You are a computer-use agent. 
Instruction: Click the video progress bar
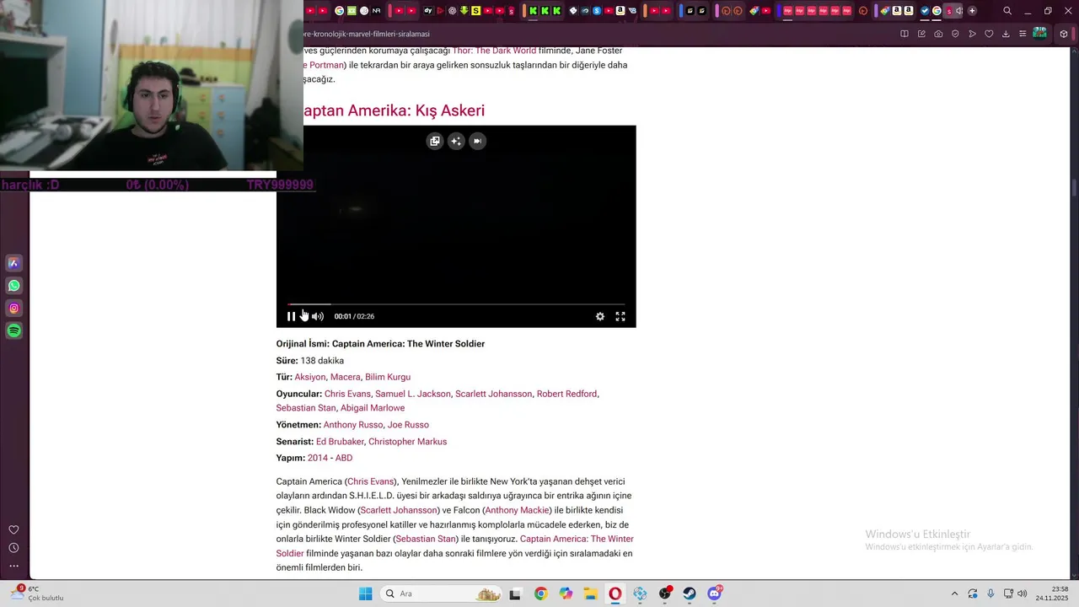456,303
